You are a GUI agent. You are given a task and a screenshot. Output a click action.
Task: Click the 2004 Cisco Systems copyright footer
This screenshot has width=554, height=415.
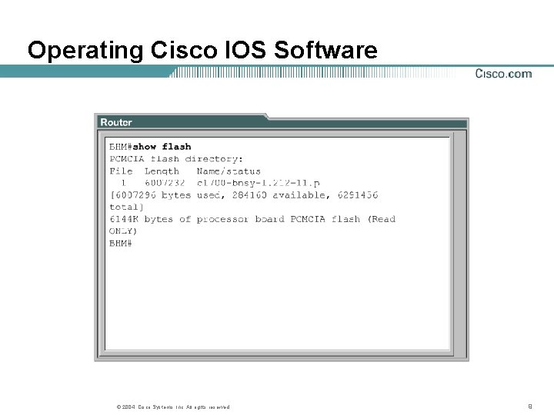tap(173, 407)
